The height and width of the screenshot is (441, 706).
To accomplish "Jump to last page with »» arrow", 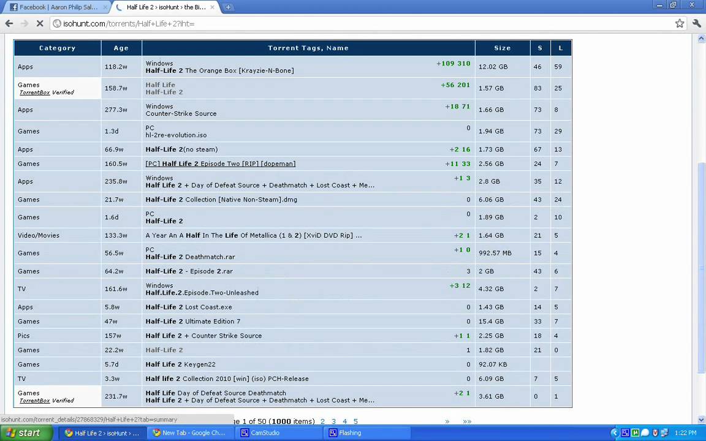I will [467, 421].
